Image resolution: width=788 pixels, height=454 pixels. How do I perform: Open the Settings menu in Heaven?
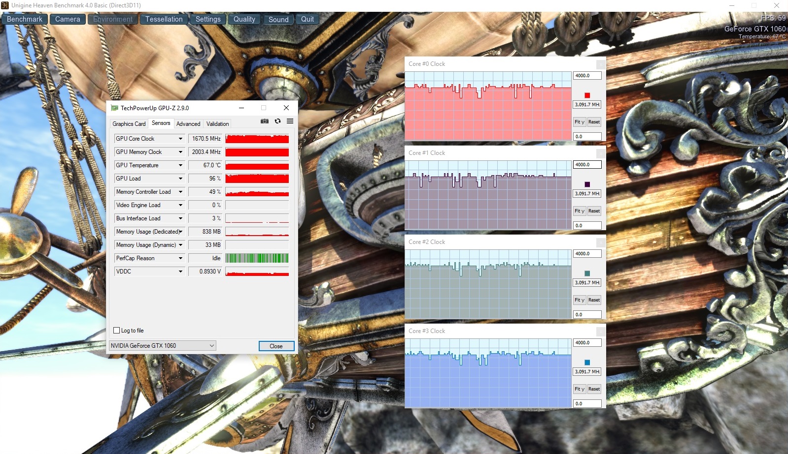[x=208, y=19]
